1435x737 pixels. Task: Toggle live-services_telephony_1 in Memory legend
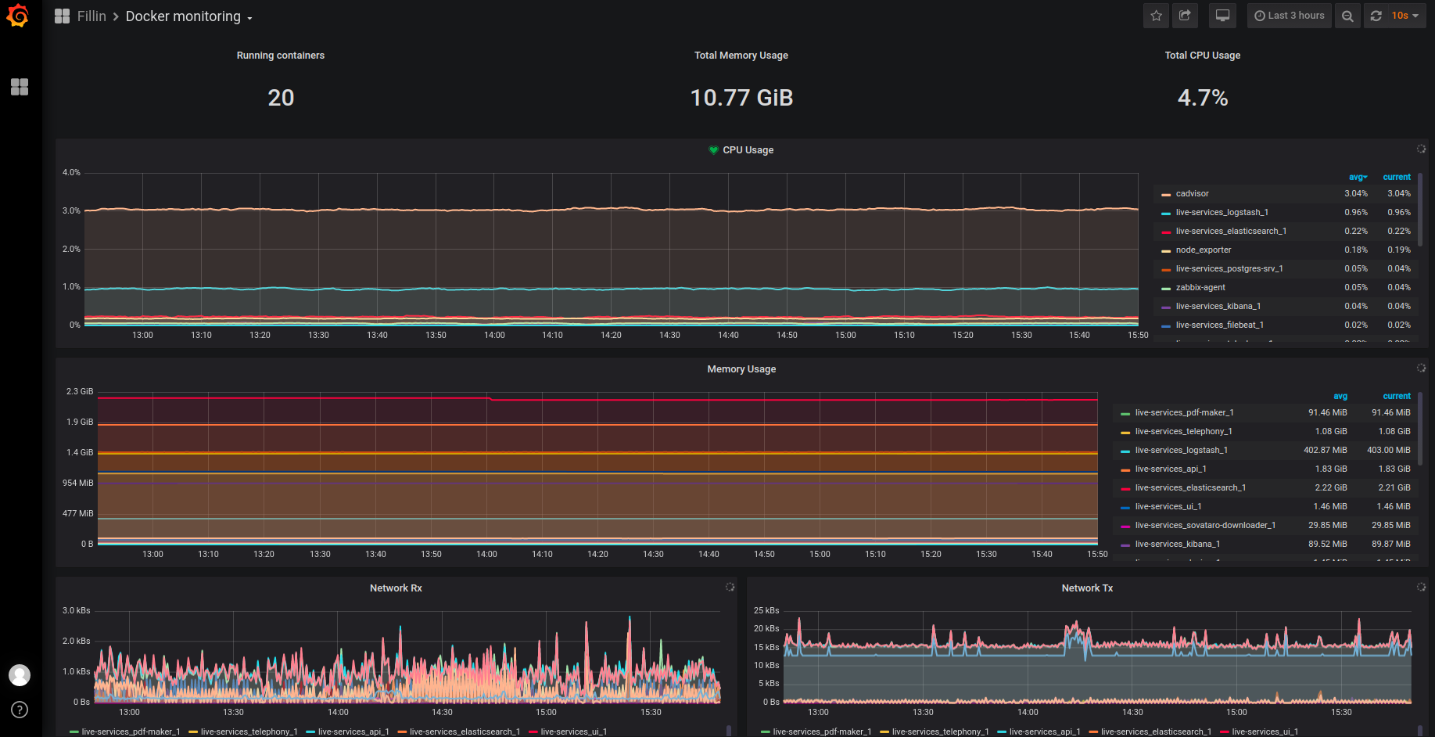[1183, 431]
